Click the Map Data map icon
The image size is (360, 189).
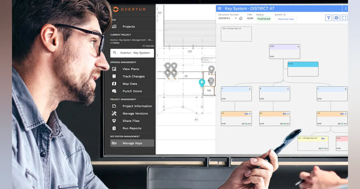[114, 84]
